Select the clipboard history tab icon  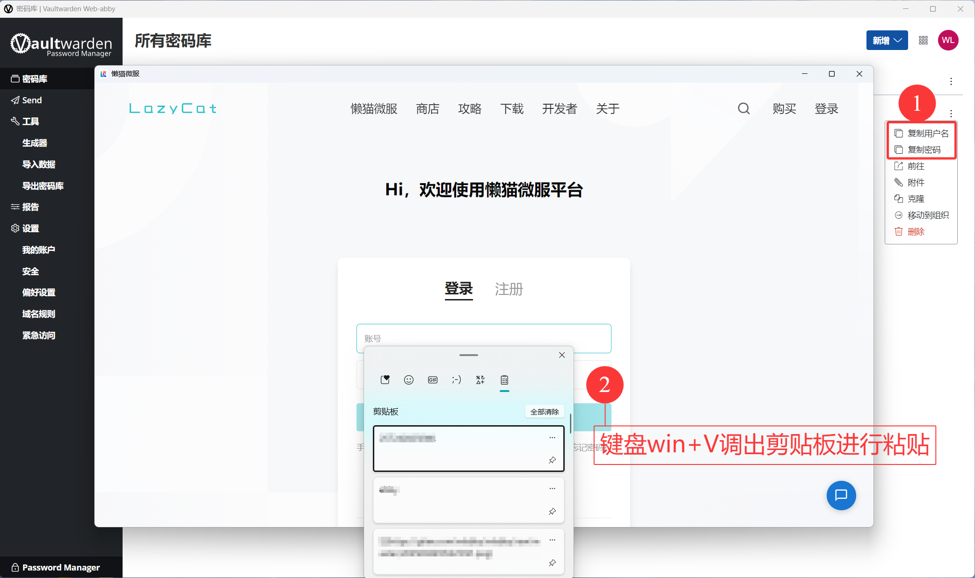[x=504, y=380]
